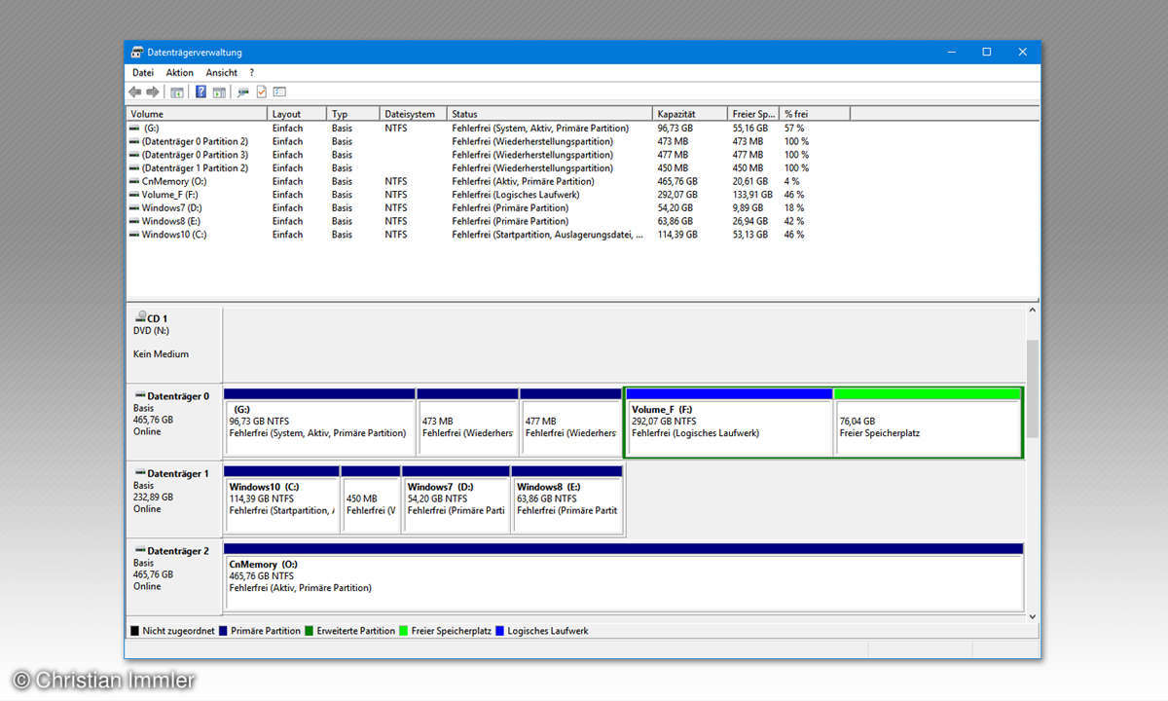Click the green Erweiterte Partition legend swatch
This screenshot has height=701, width=1168.
309,631
